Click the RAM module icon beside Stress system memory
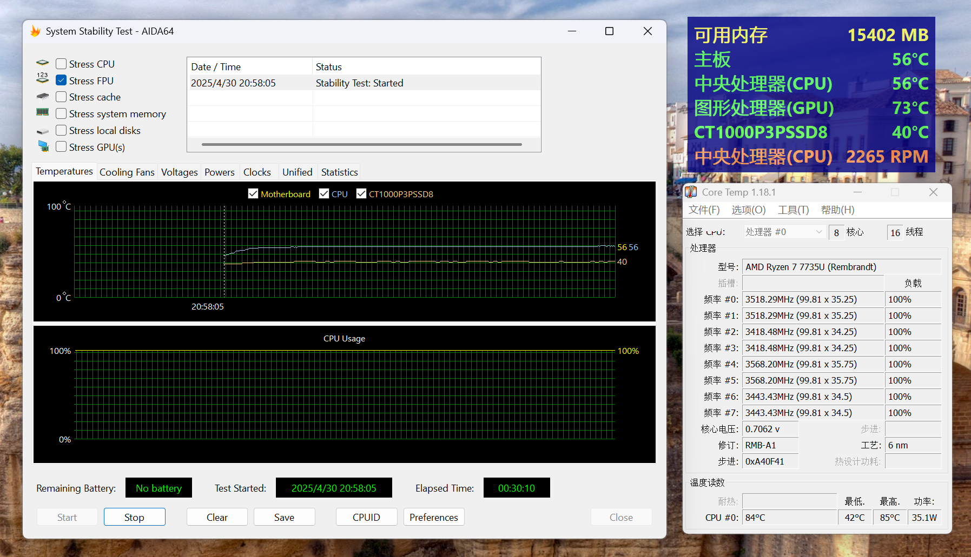 pos(43,112)
